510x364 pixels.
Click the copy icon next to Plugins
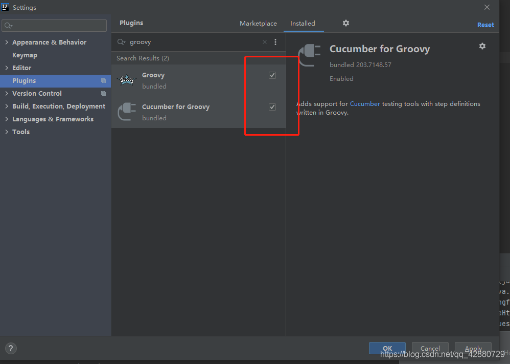pyautogui.click(x=103, y=81)
